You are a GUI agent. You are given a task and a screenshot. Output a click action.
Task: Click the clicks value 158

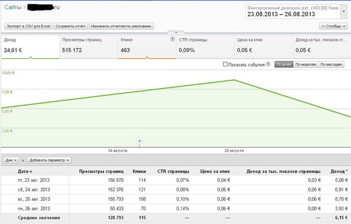coord(142,199)
